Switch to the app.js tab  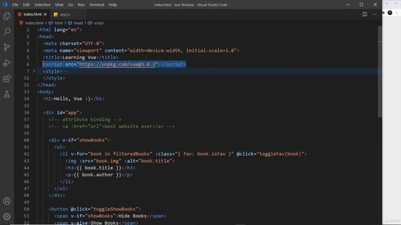(65, 14)
